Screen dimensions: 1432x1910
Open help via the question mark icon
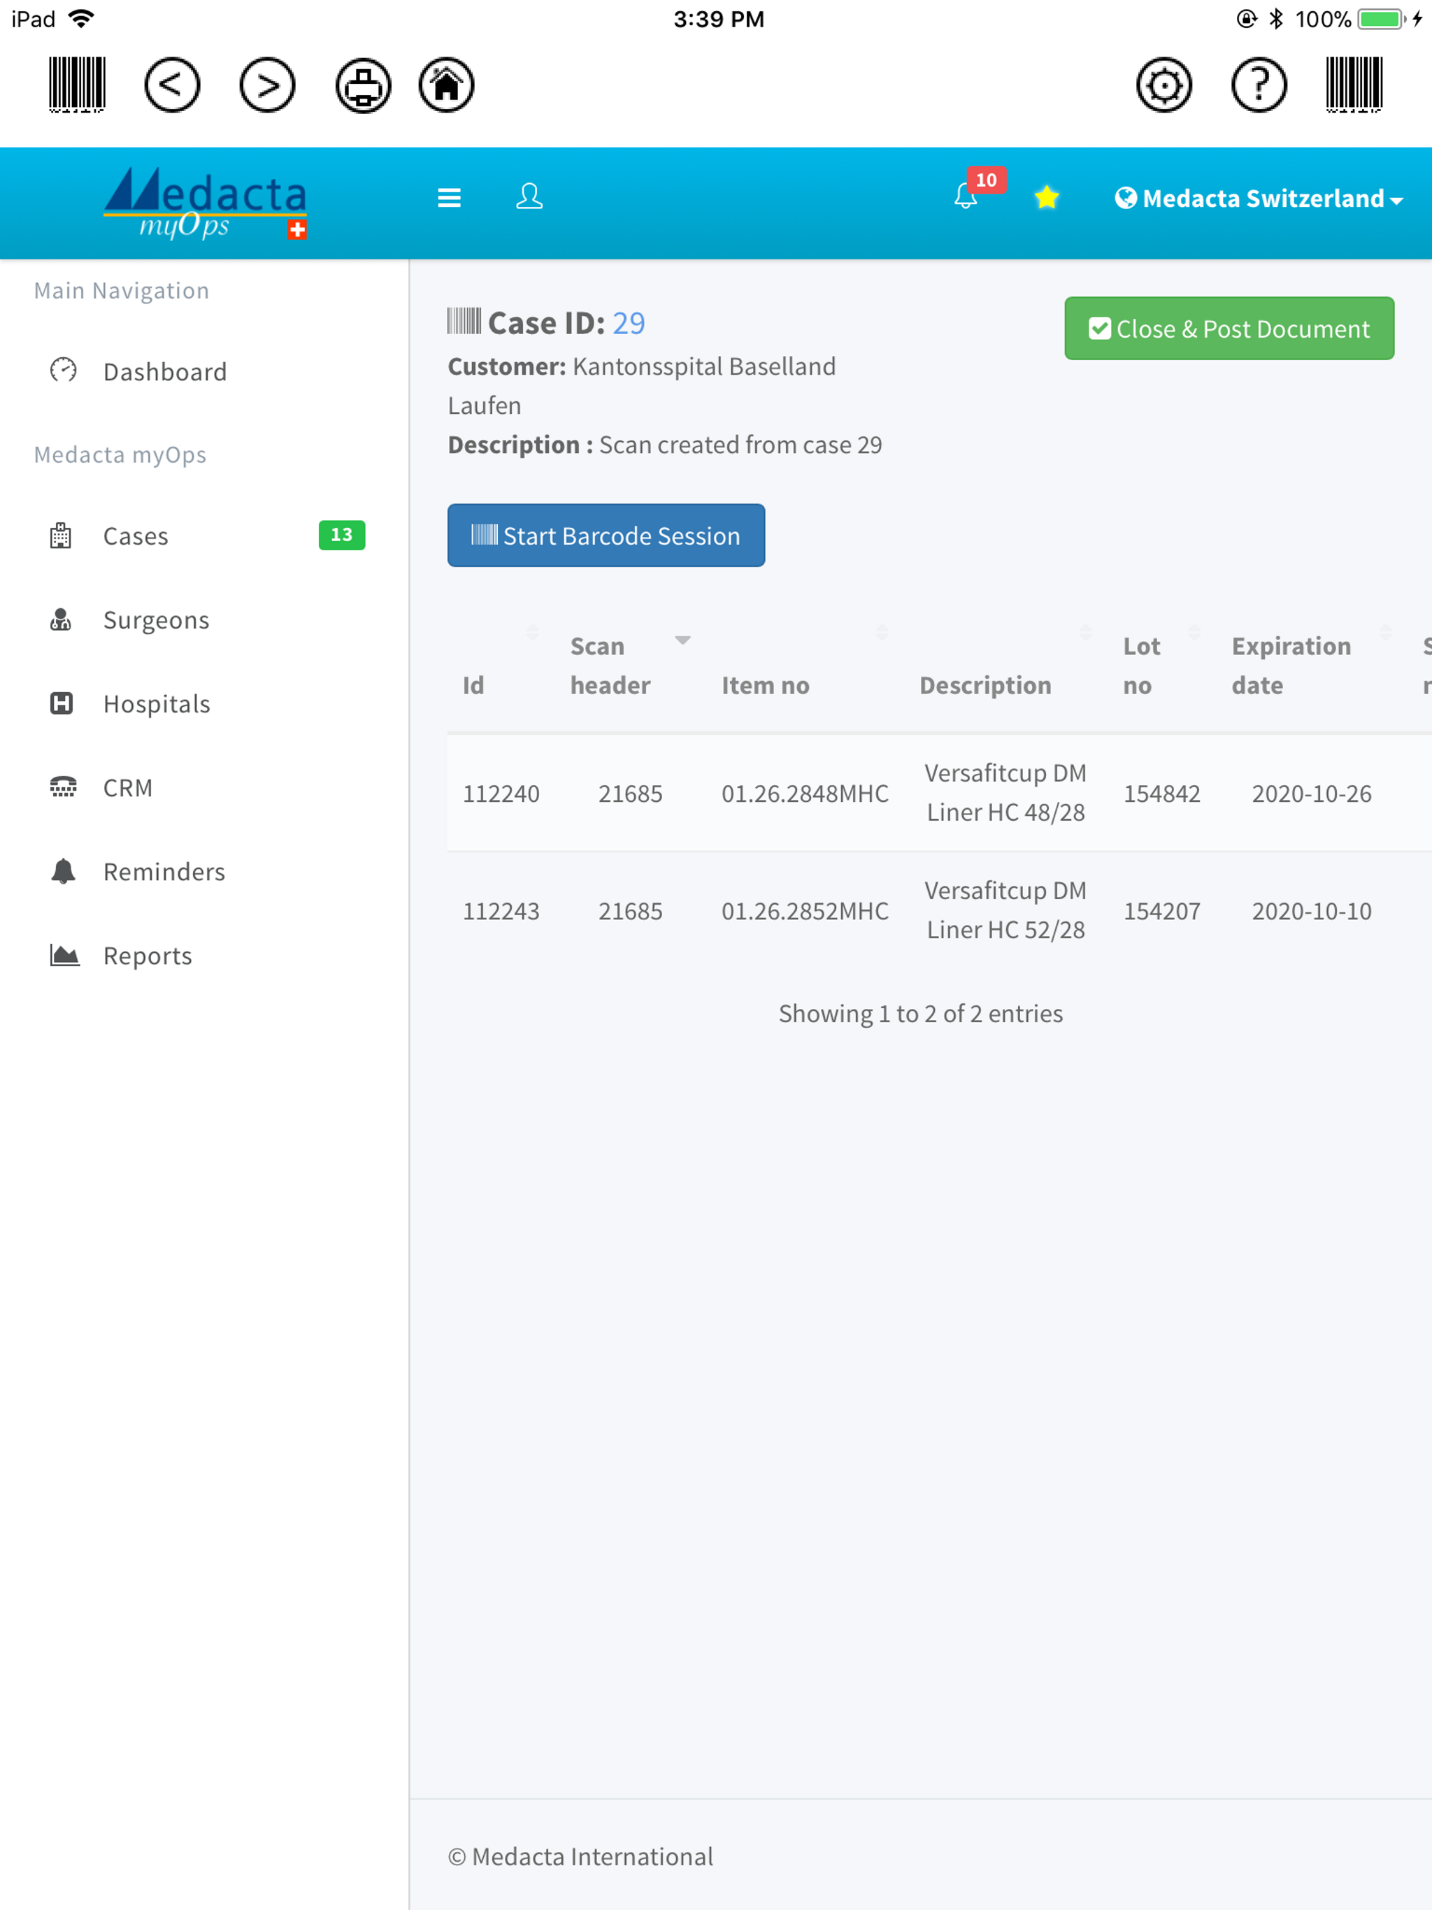pos(1259,85)
